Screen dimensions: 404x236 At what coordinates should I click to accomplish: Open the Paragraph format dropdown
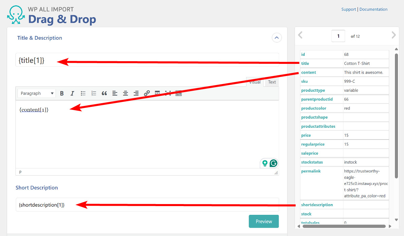[37, 93]
